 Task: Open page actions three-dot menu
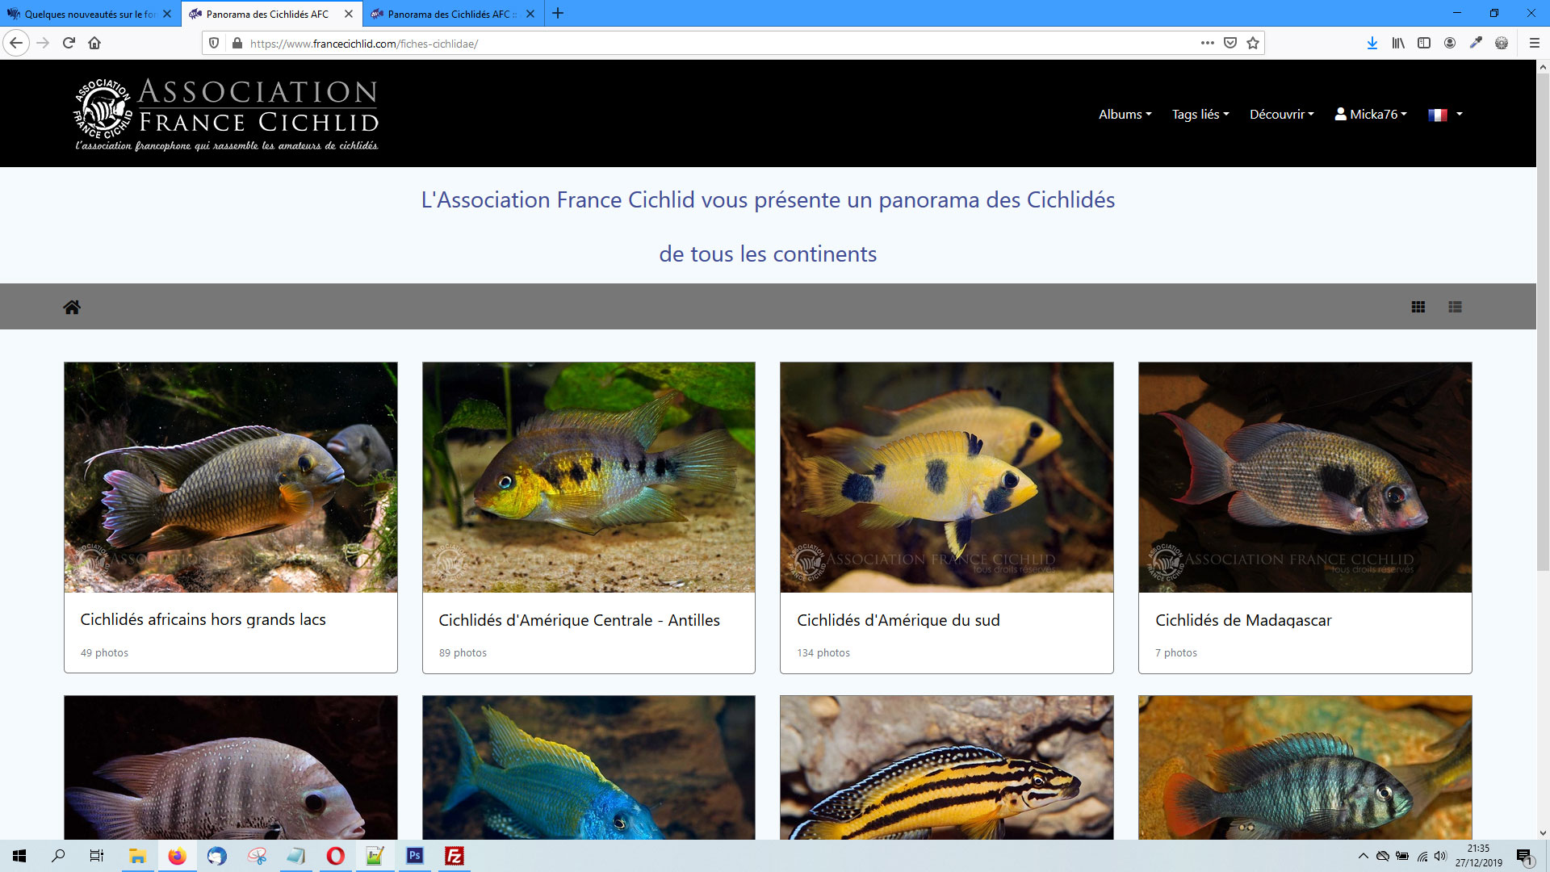tap(1208, 43)
